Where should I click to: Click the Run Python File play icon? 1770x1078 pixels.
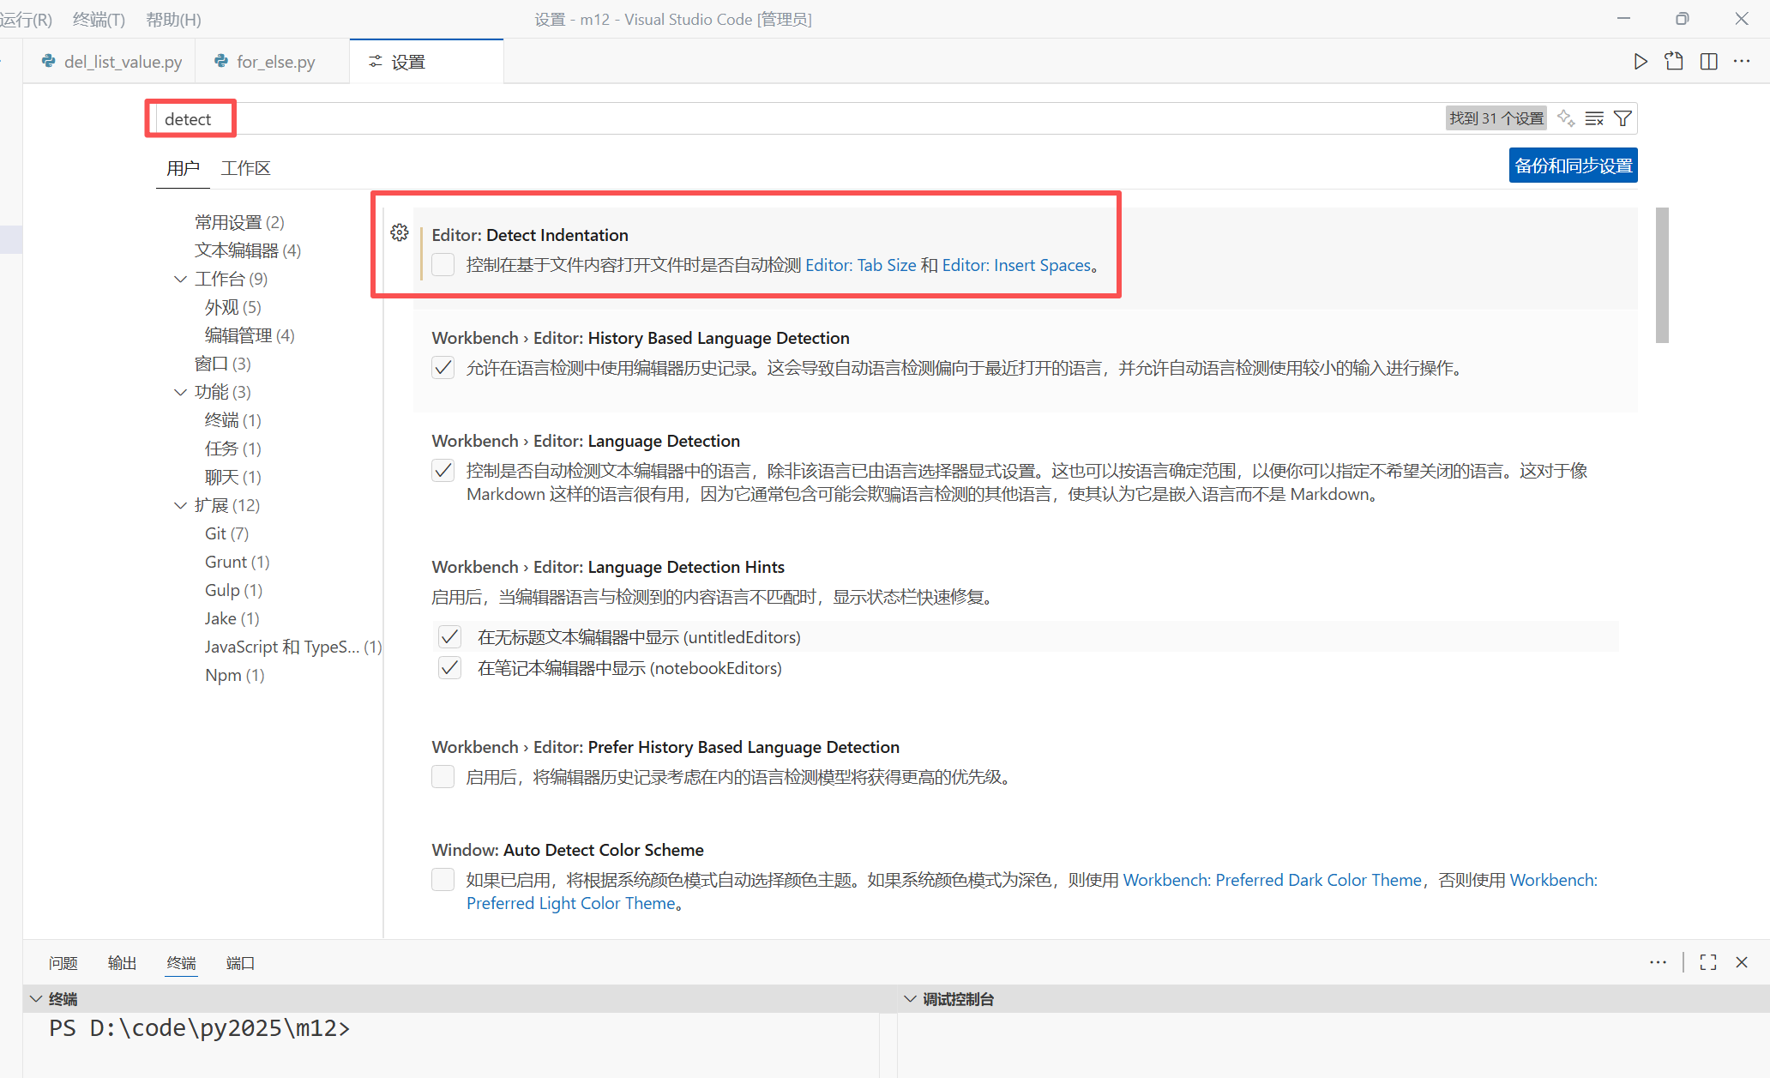(1640, 62)
